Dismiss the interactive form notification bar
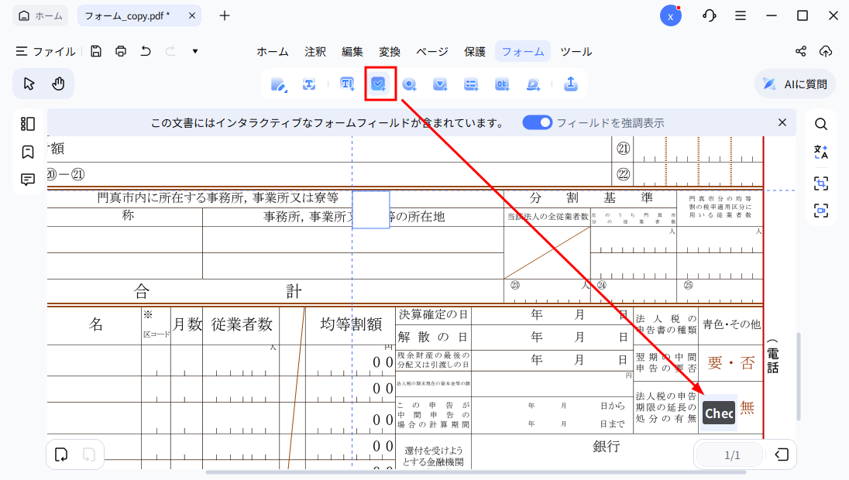The image size is (849, 480). pyautogui.click(x=782, y=122)
